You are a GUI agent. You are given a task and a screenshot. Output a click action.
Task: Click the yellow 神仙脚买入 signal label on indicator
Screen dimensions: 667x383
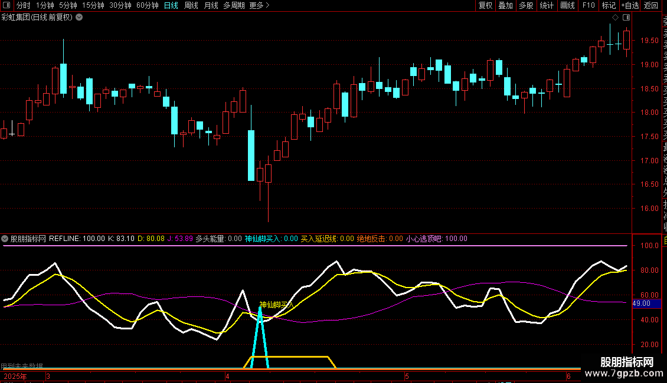pos(276,305)
